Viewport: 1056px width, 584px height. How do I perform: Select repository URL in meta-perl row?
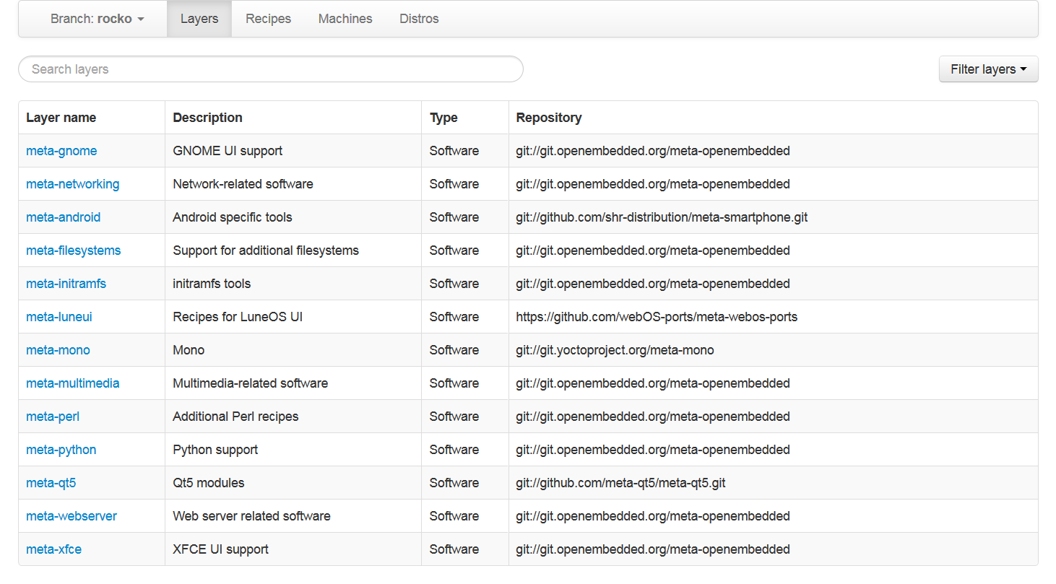[653, 417]
